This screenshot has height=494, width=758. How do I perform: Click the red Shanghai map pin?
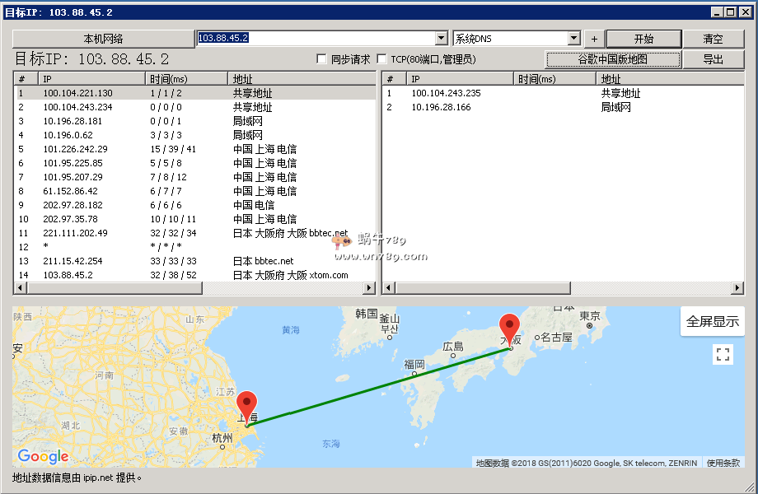point(246,406)
